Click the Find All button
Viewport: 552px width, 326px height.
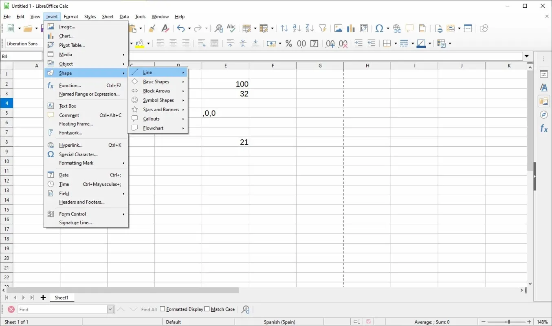pos(149,310)
